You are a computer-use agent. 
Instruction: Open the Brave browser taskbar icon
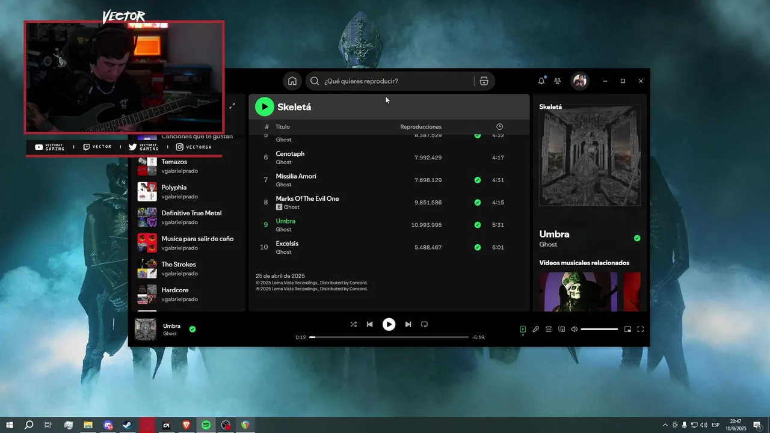click(186, 425)
